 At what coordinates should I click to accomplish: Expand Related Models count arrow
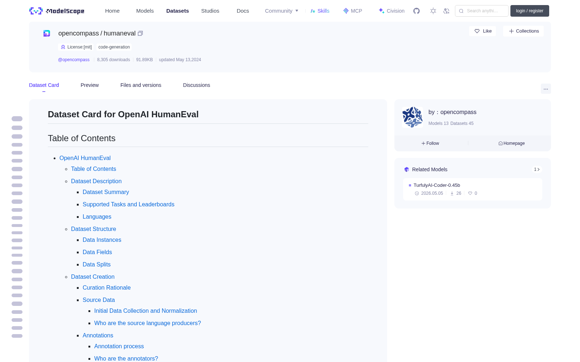pos(537,169)
